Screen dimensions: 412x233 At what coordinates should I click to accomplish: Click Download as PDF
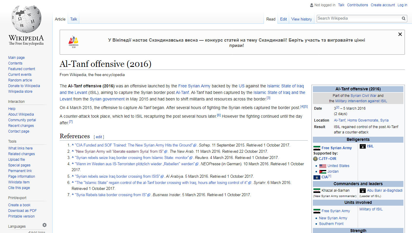(22, 211)
